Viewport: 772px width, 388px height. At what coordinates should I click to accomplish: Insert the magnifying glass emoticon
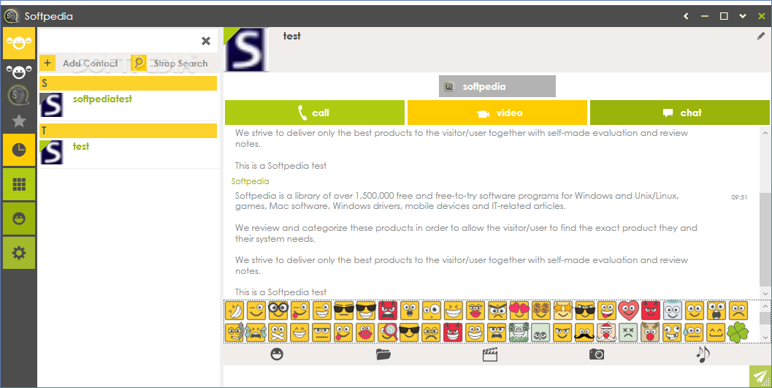pos(388,332)
